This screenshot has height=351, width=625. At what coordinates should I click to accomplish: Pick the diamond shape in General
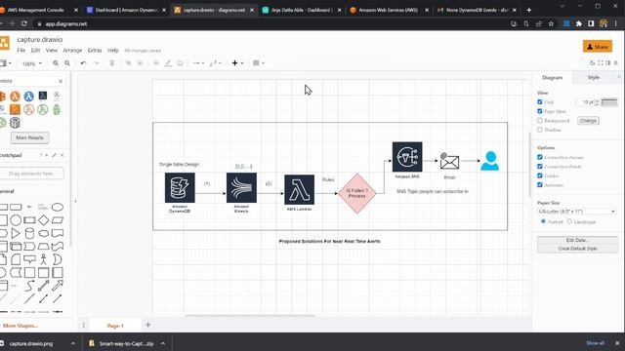pyautogui.click(x=43, y=220)
